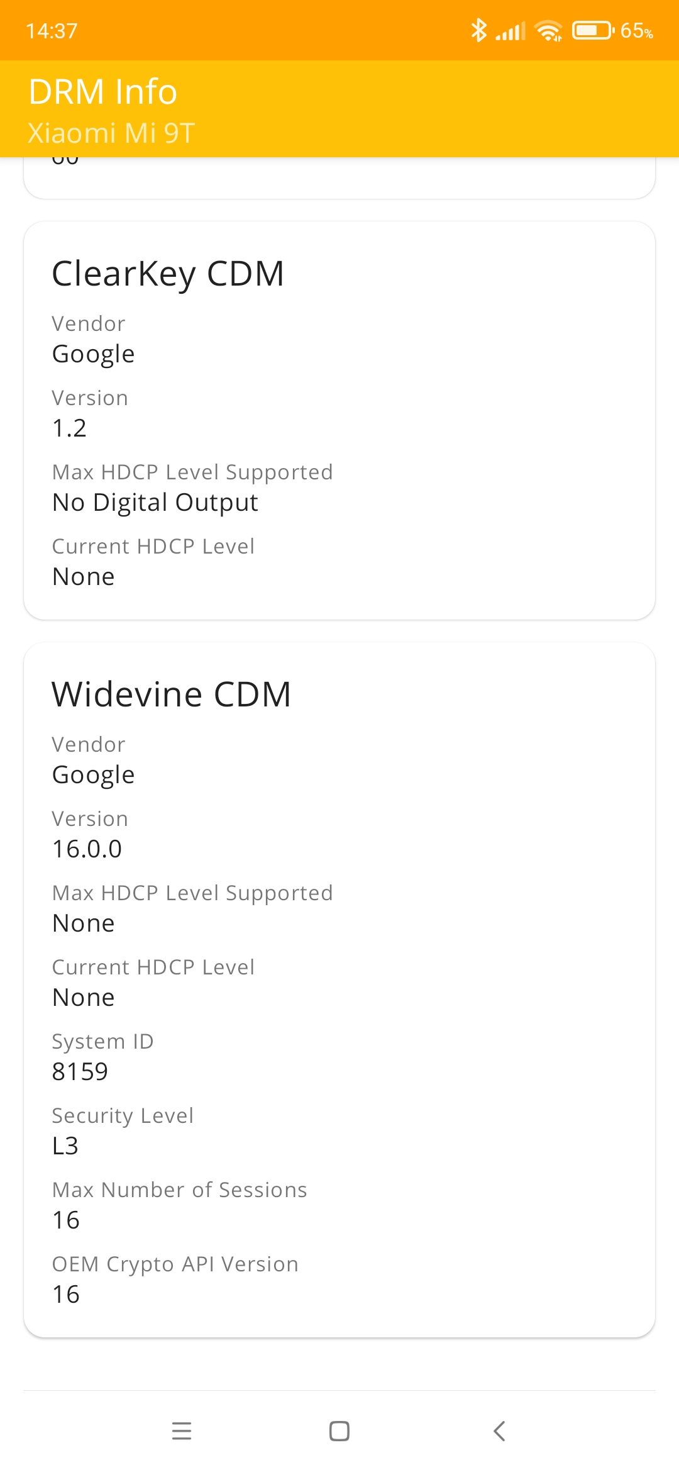Tap the 14:37 clock in status bar

pyautogui.click(x=52, y=31)
